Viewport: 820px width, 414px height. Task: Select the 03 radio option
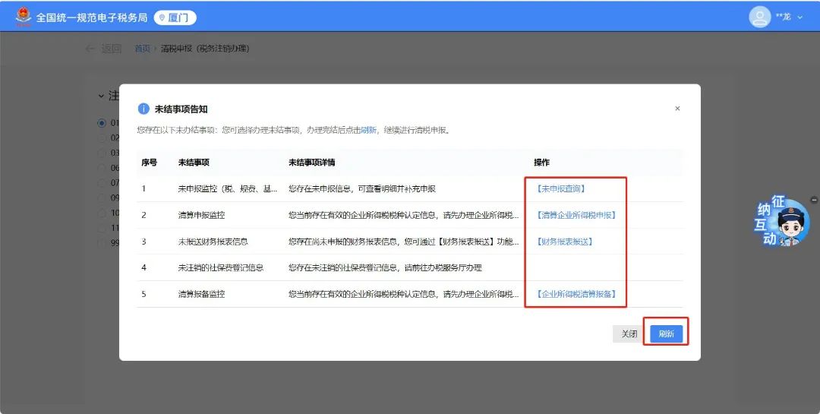pos(102,153)
